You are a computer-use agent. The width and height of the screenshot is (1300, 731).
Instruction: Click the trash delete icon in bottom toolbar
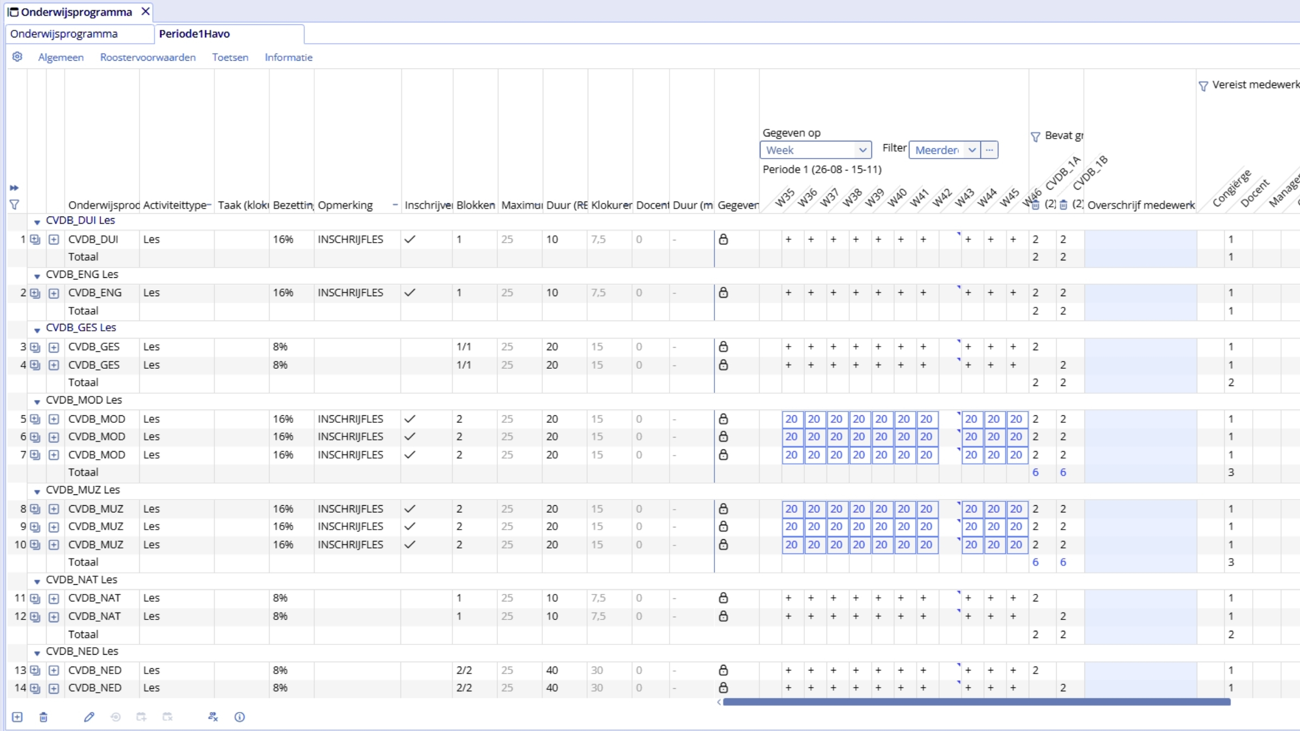click(x=43, y=717)
